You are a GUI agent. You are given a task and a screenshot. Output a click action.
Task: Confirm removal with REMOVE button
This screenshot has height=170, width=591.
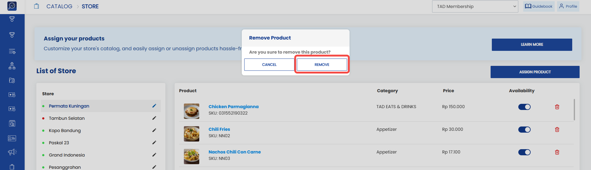[322, 65]
